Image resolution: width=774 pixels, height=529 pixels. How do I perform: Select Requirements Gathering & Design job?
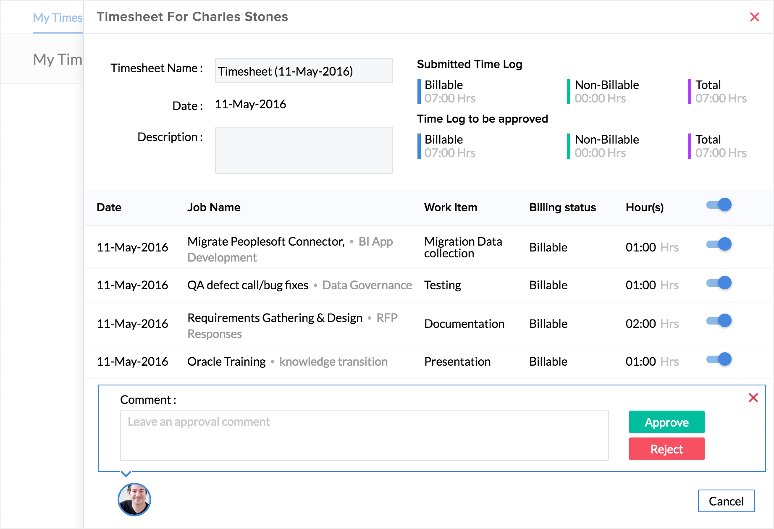tap(275, 318)
